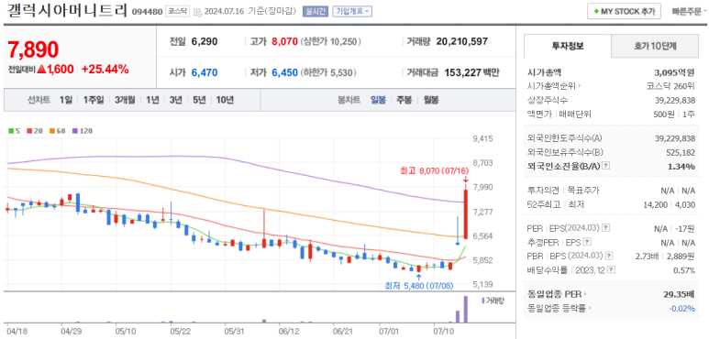This screenshot has width=709, height=339.
Task: Select the 3년 line chart period
Action: tap(175, 100)
